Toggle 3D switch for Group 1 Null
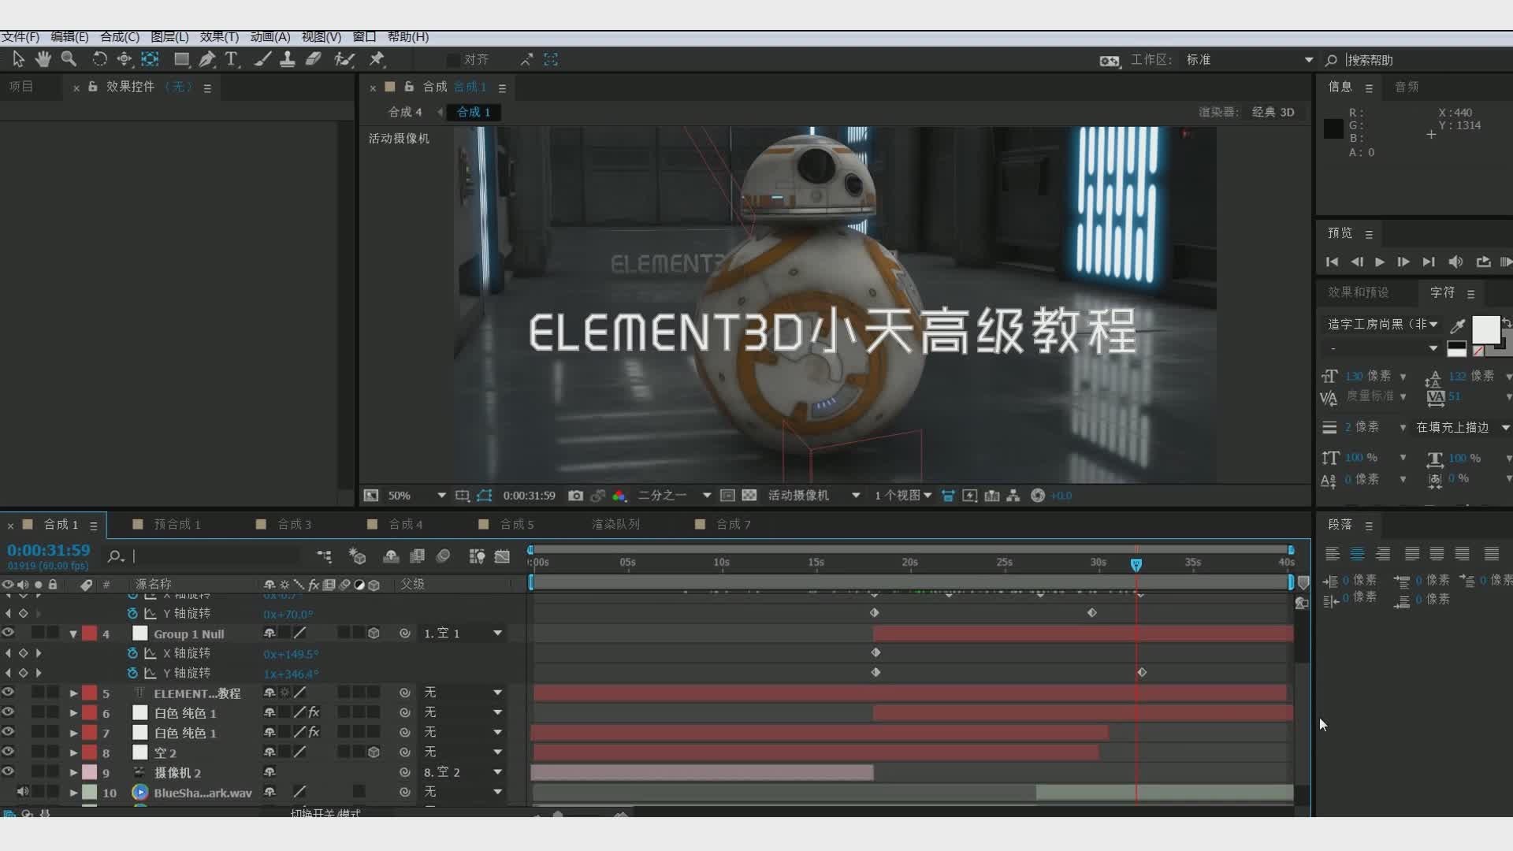The image size is (1513, 851). click(x=374, y=633)
